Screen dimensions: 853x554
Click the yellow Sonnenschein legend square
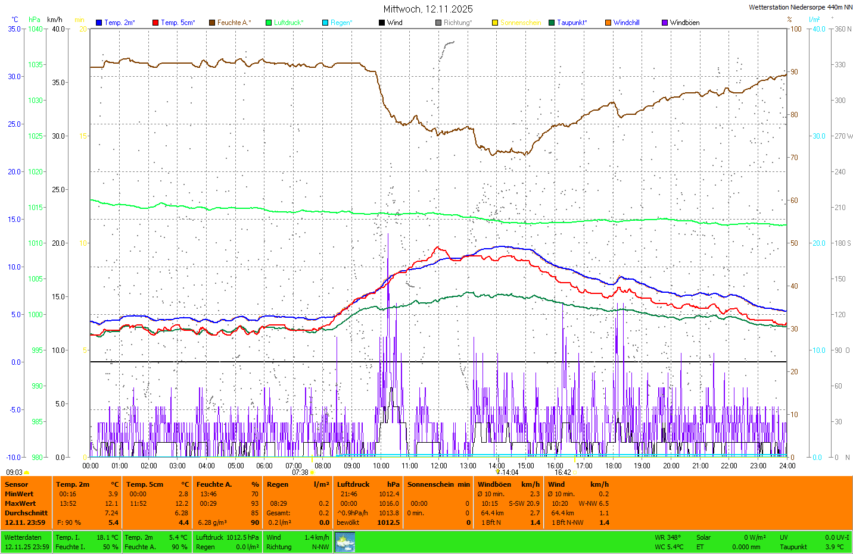coord(495,23)
